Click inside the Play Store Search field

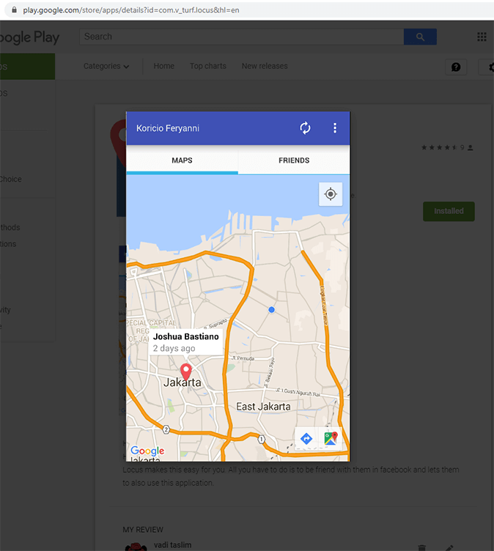(242, 37)
